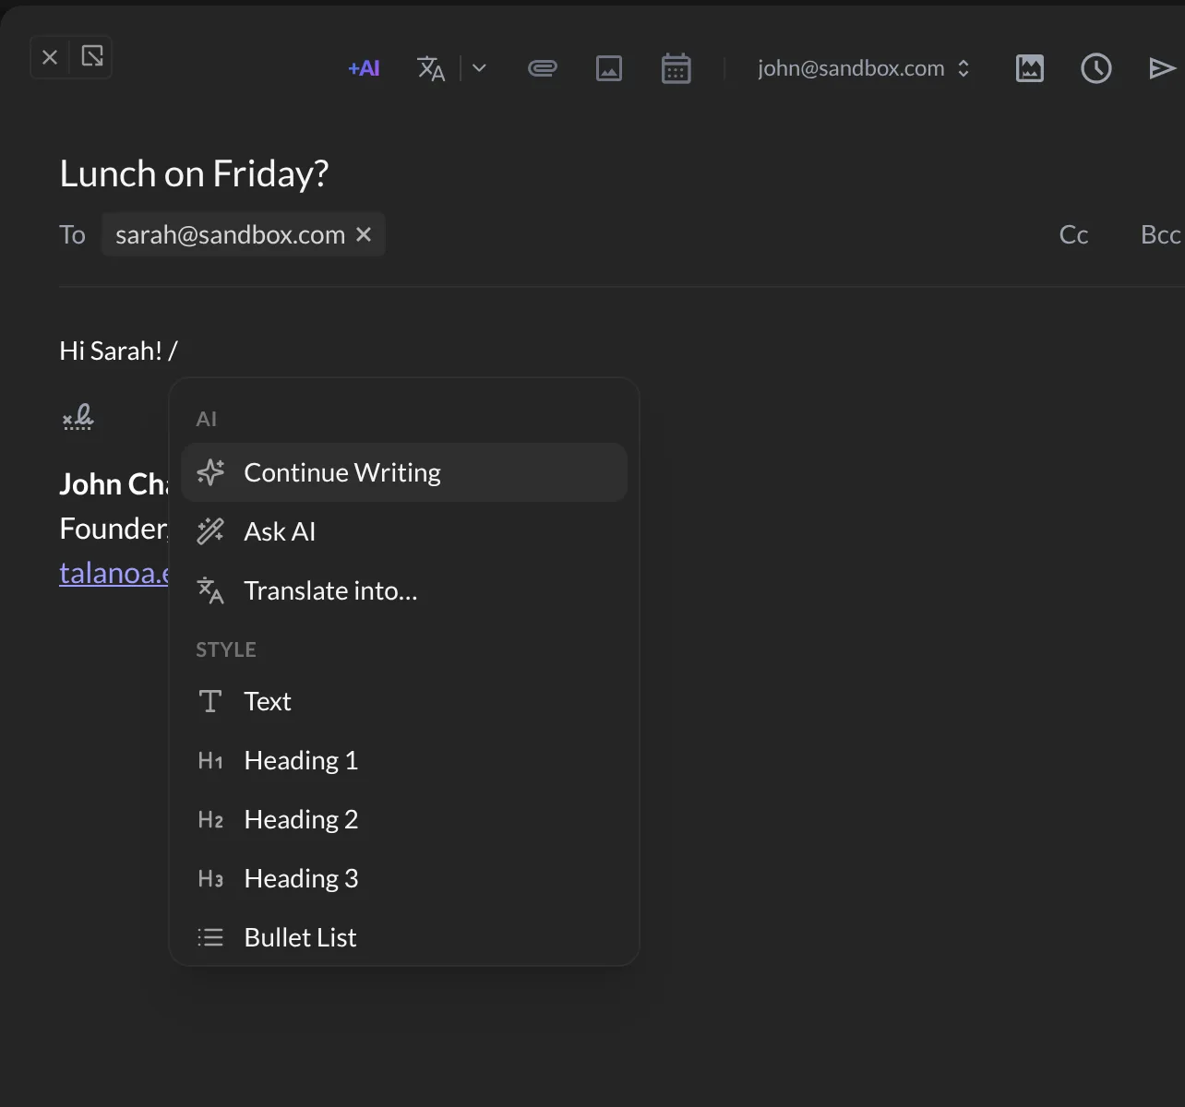Open the +AI assistant

point(364,68)
